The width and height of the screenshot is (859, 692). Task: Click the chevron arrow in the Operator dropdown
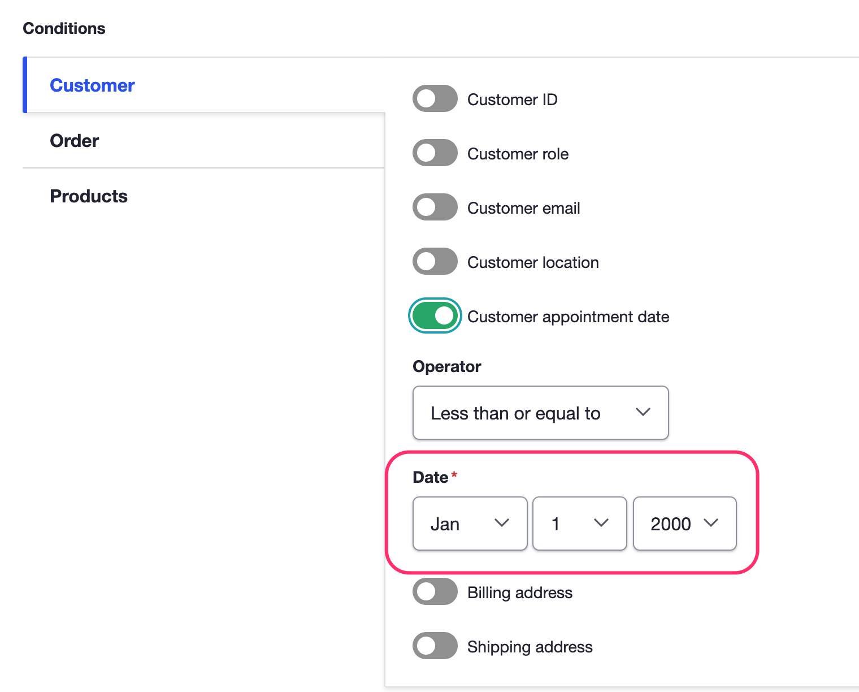coord(643,412)
